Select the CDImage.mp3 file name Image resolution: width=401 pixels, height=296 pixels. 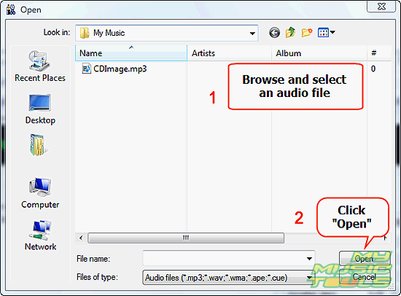(x=120, y=69)
